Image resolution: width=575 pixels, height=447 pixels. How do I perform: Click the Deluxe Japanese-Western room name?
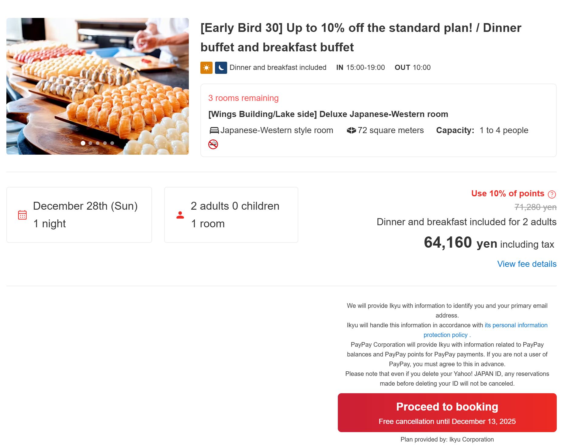click(x=328, y=114)
